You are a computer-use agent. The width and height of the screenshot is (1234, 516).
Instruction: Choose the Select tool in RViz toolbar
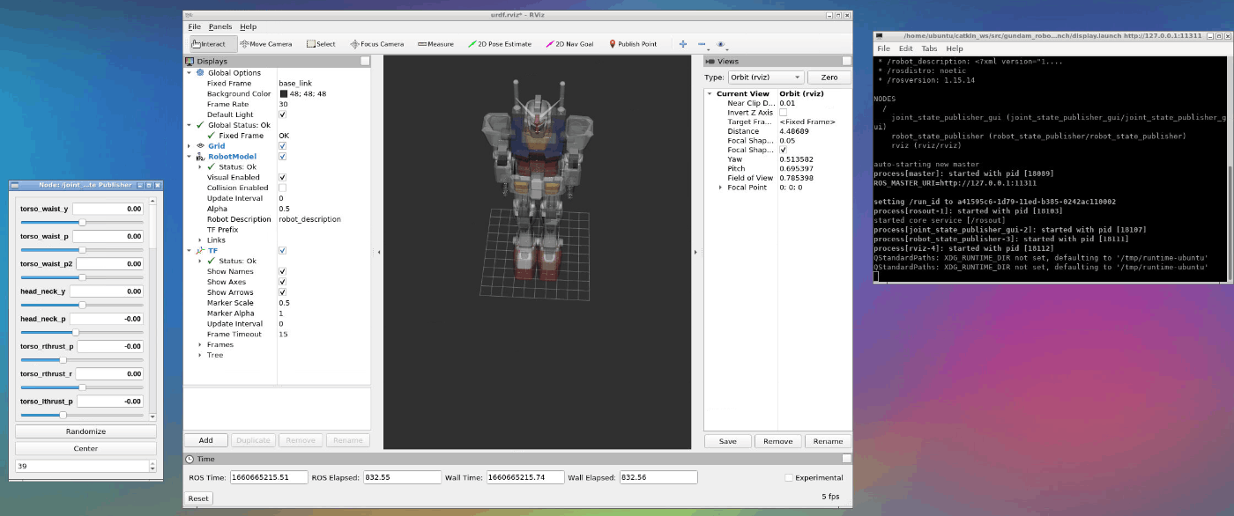point(321,44)
